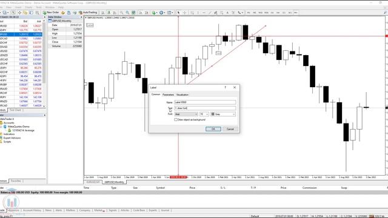Screen dimensions: 388x218
Task: Zoom in on the chart
Action: 121,12
